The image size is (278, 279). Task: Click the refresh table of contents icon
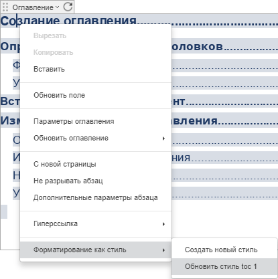68,7
